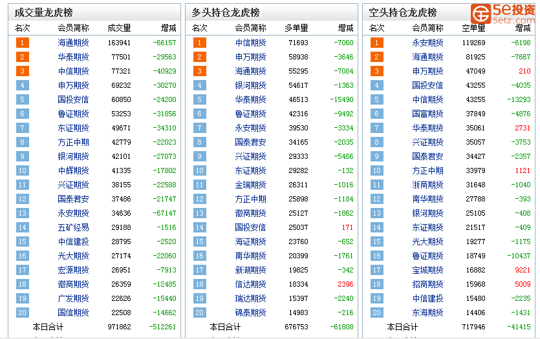
Task: Click 广发期货 member name
Action: (73, 298)
